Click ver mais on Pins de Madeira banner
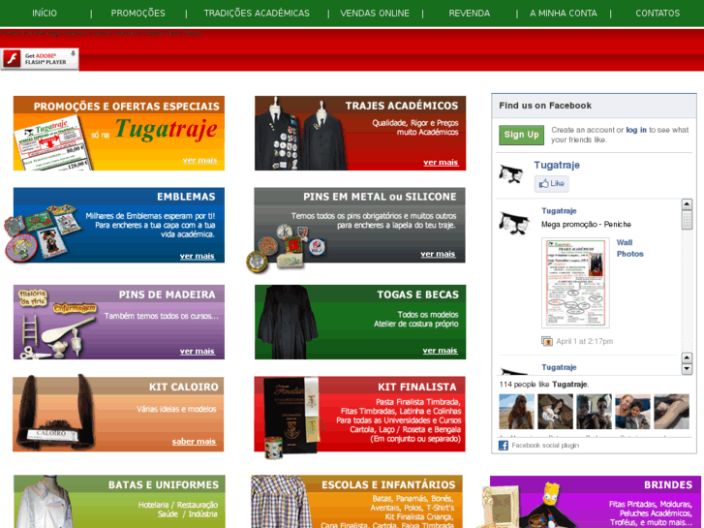The image size is (704, 528). tap(198, 352)
